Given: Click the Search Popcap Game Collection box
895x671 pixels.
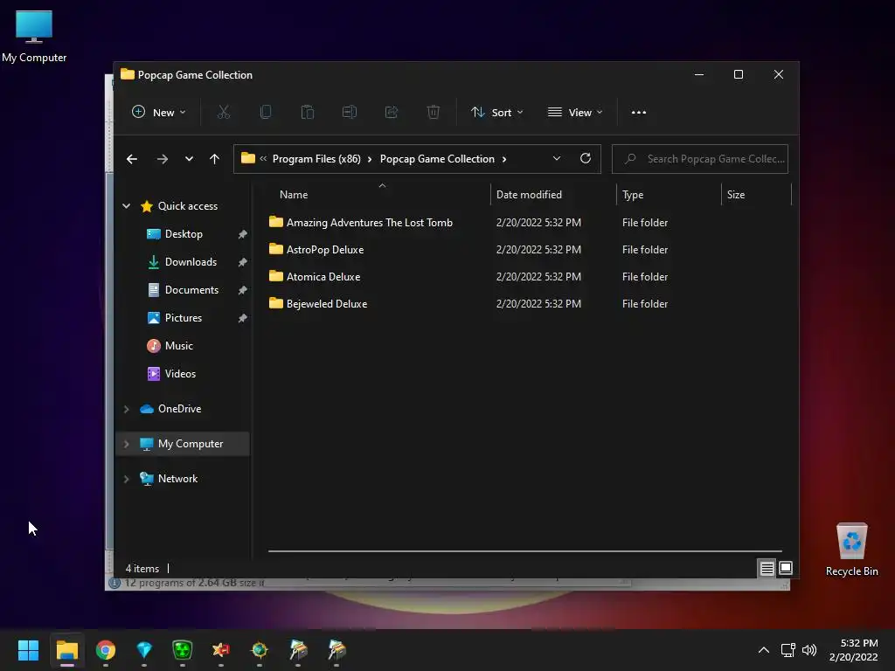Looking at the screenshot, I should pos(700,159).
